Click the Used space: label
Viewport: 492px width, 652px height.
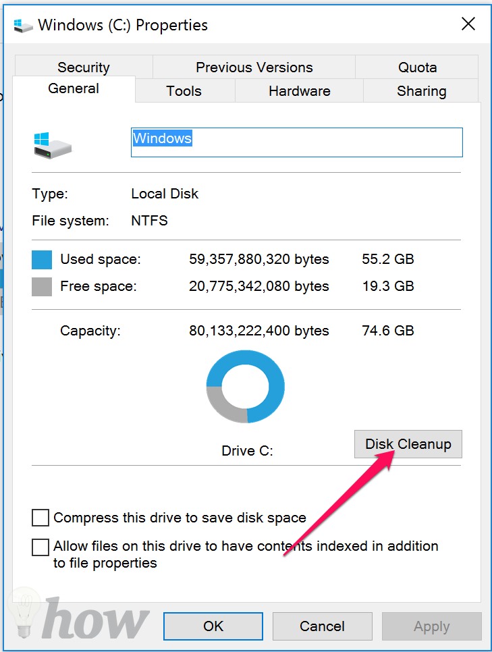click(101, 259)
